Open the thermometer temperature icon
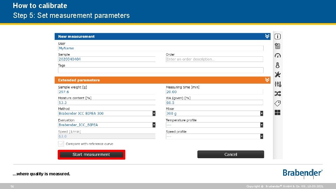Viewport: 336px width, 189px height. pos(278,65)
